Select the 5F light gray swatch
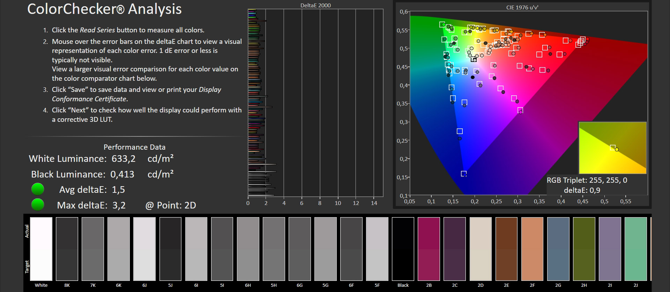Screen dimensions: 670x292 point(377,249)
